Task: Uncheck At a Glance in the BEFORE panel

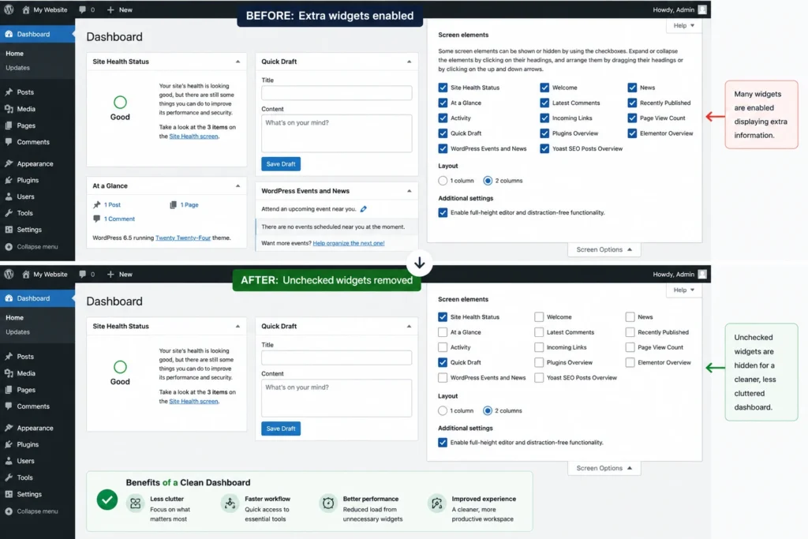Action: pyautogui.click(x=443, y=103)
